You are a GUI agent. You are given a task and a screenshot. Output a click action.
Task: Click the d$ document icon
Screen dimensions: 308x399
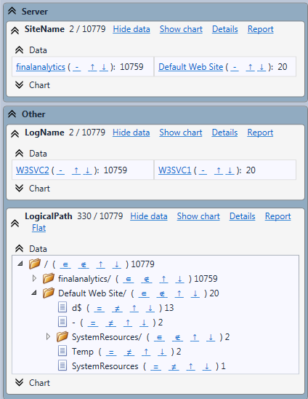point(62,307)
